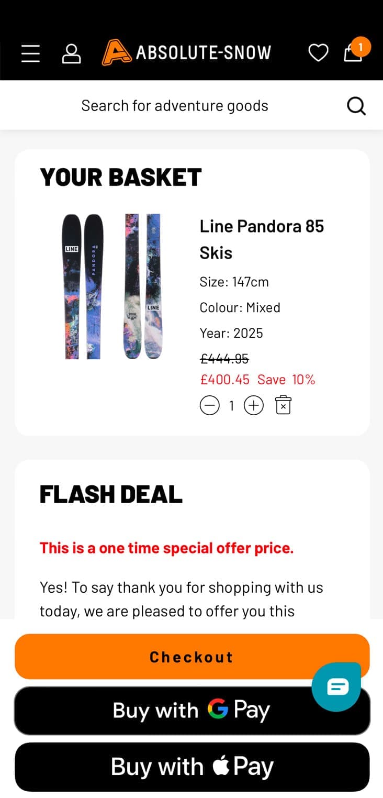Click the quantity value between minus and plus

tap(232, 406)
